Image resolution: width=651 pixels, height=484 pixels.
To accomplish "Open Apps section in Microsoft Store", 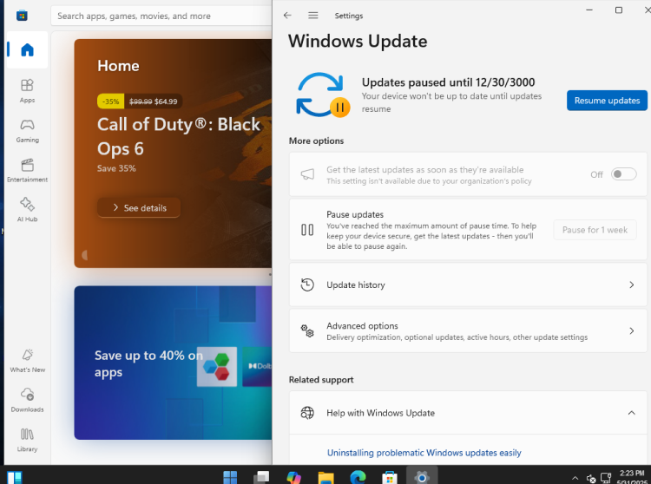I will [x=27, y=91].
